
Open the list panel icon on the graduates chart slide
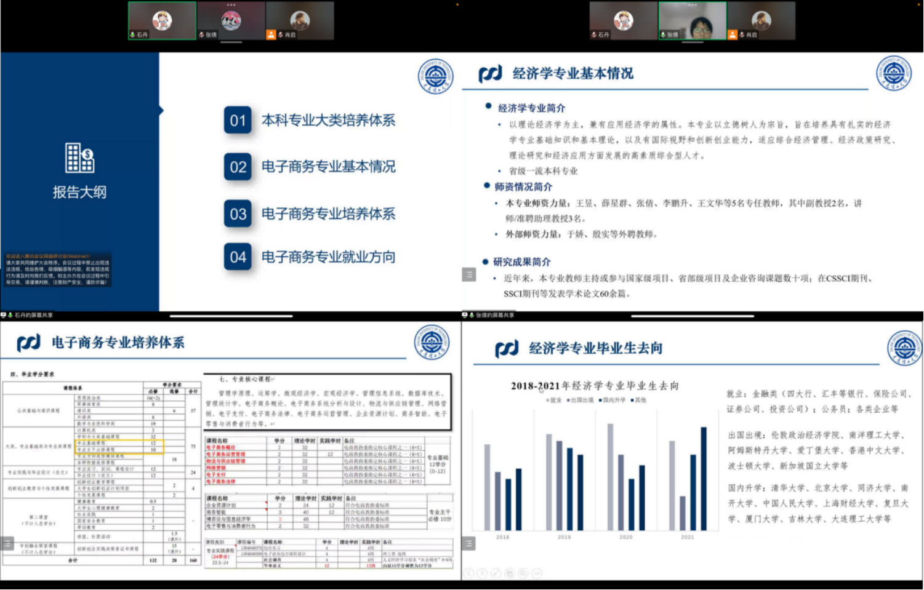coord(469,543)
